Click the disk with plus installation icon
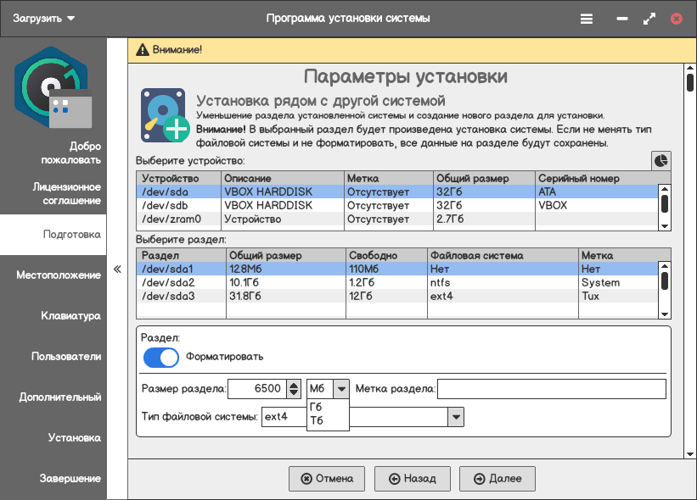Image resolution: width=697 pixels, height=500 pixels. [164, 115]
